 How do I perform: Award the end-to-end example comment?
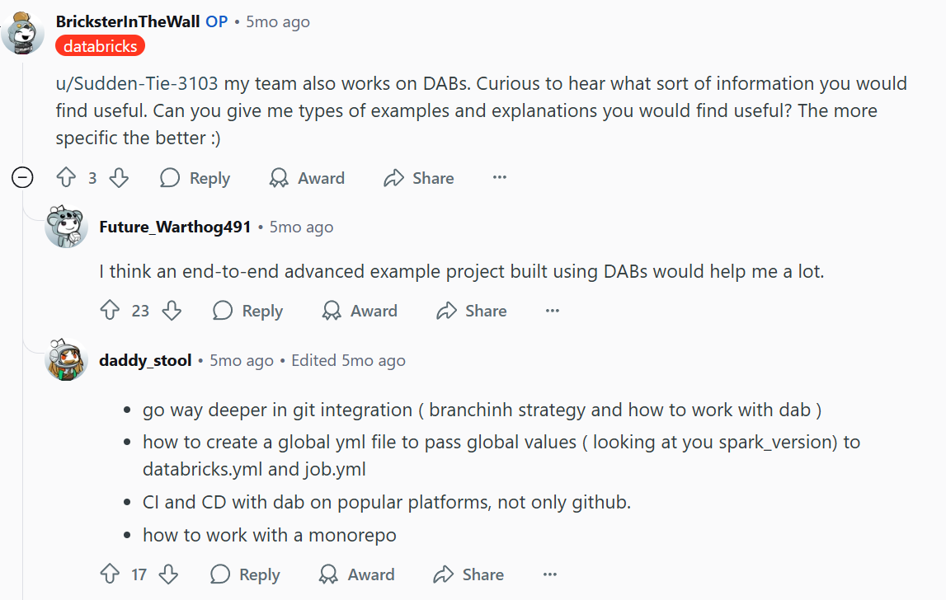click(360, 311)
